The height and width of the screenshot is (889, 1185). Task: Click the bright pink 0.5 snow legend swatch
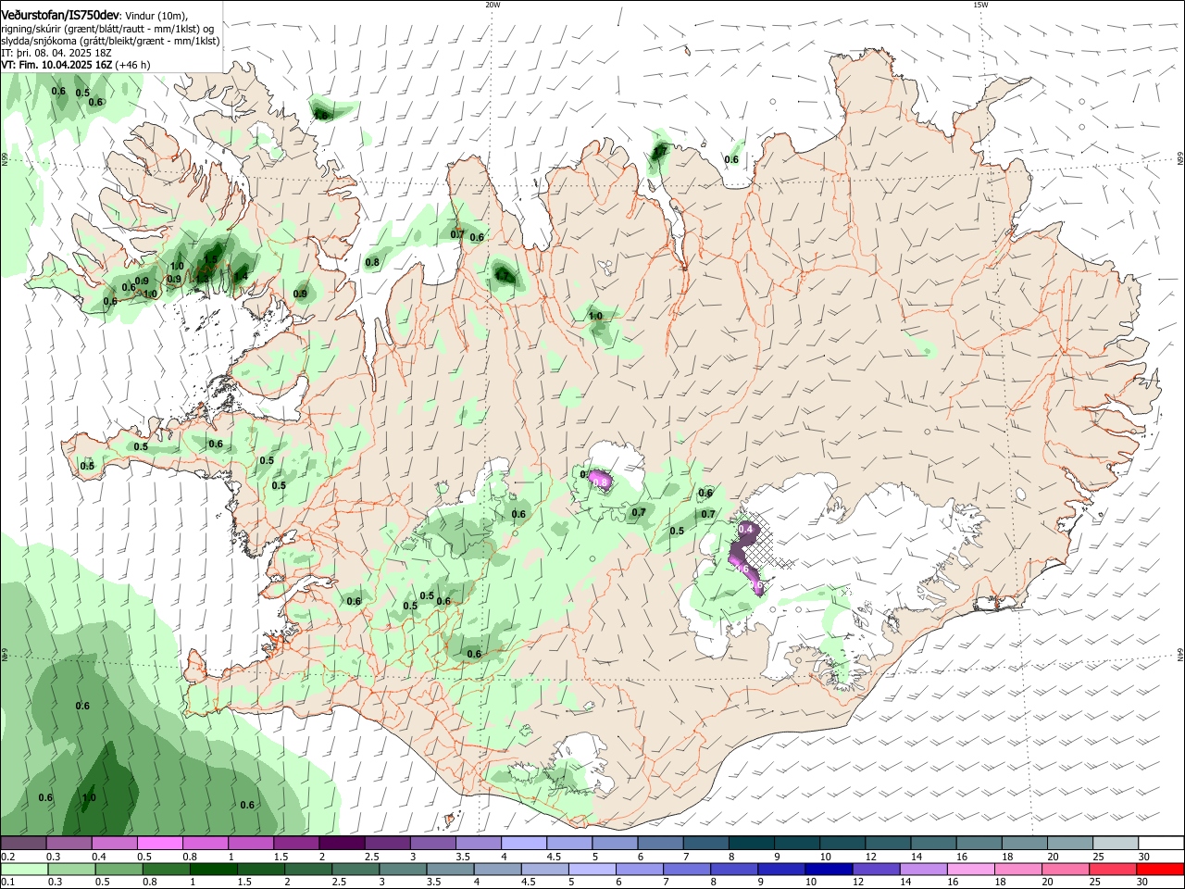coord(159,843)
